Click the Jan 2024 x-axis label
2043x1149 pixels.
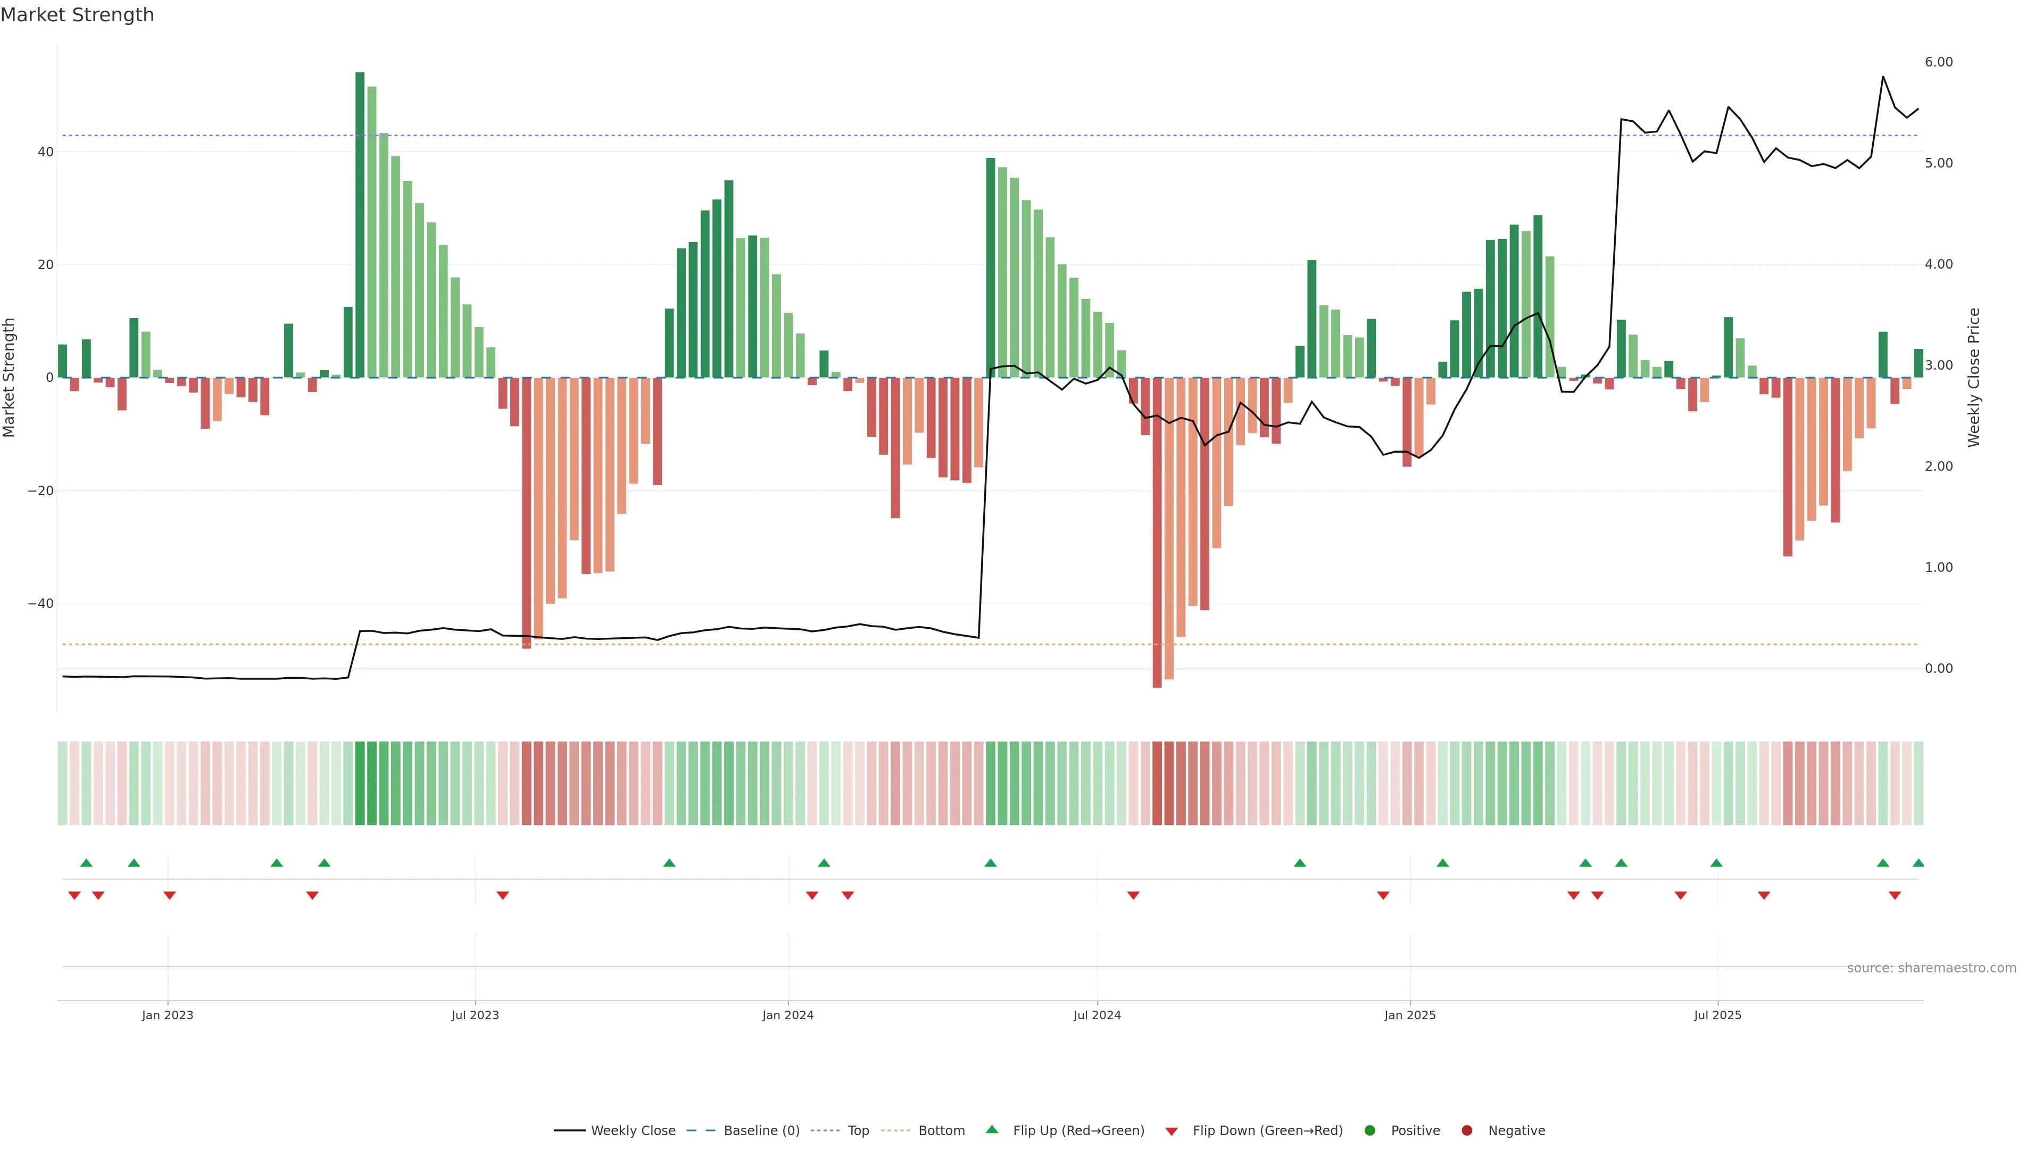pyautogui.click(x=787, y=1015)
